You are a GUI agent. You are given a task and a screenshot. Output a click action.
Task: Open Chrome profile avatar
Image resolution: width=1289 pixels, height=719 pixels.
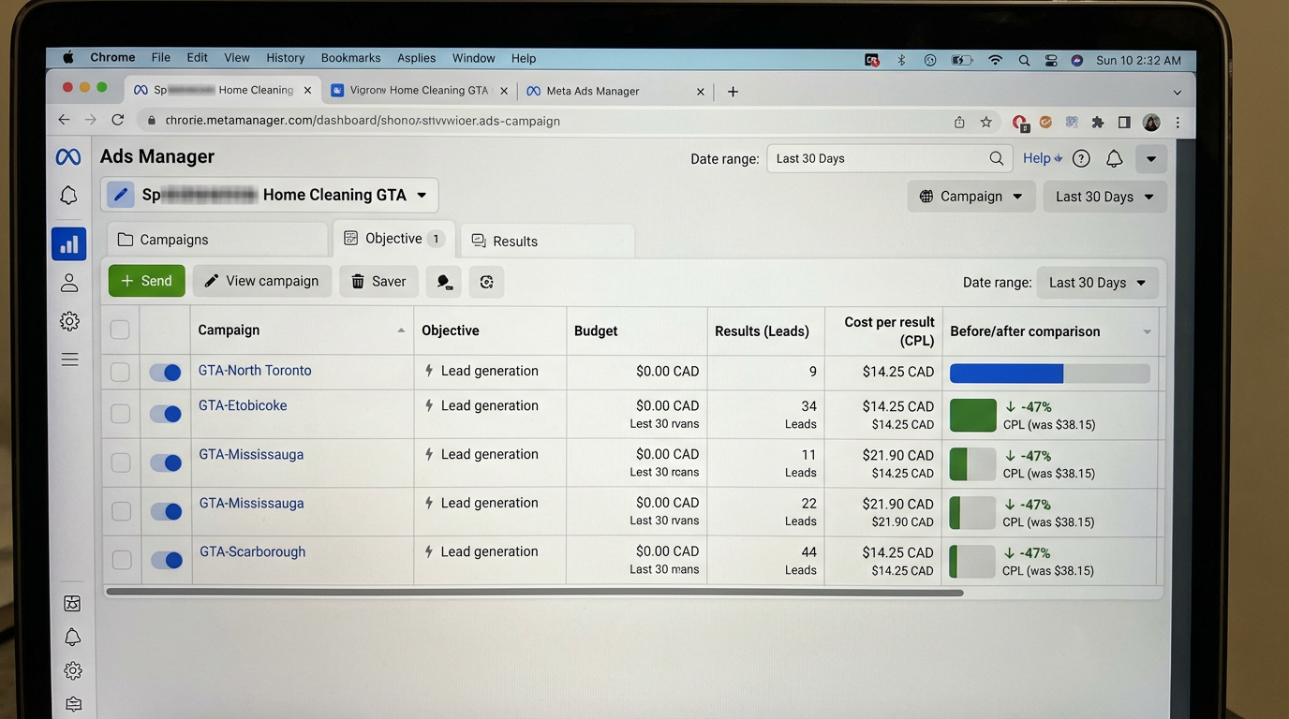click(1151, 123)
